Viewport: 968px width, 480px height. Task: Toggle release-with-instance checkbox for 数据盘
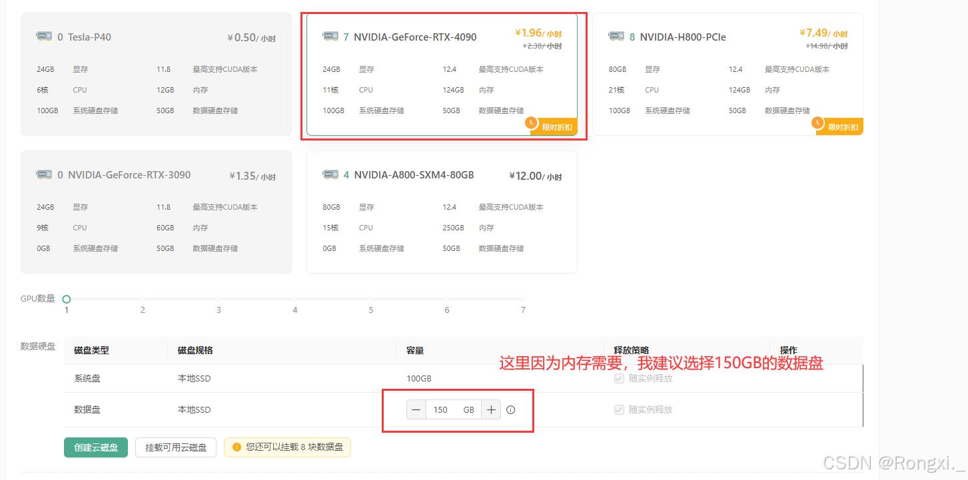tap(619, 409)
